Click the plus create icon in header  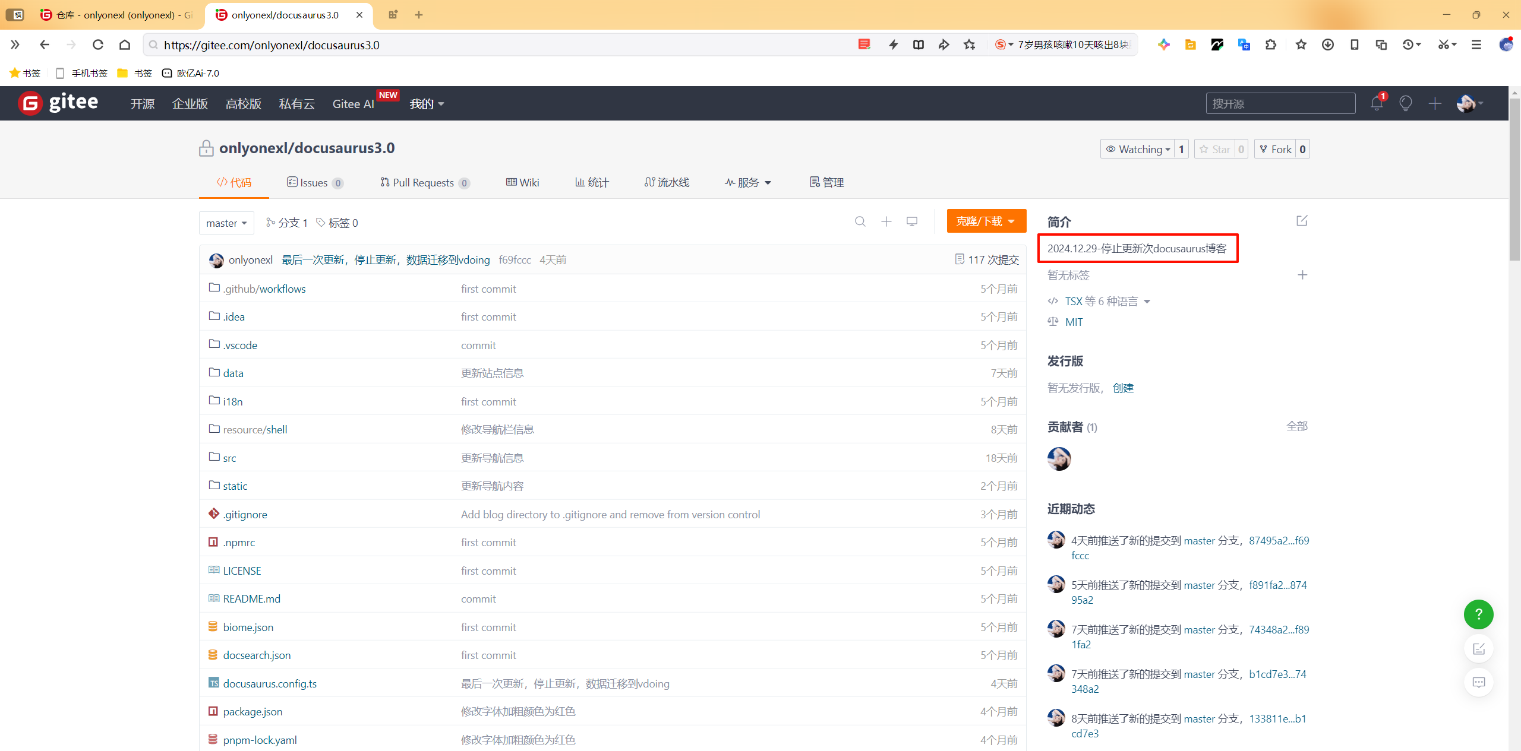1435,103
